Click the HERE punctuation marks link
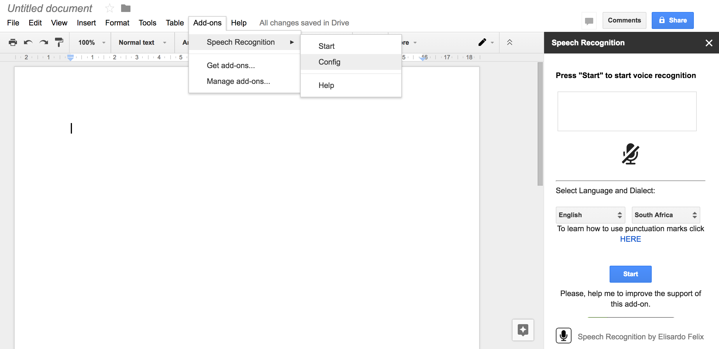Image resolution: width=719 pixels, height=349 pixels. point(630,239)
